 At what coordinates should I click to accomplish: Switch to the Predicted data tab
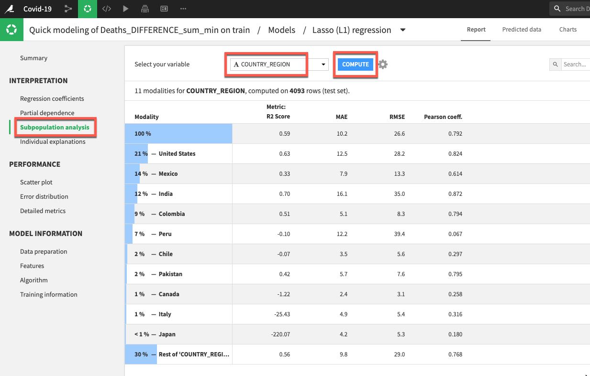pos(522,30)
